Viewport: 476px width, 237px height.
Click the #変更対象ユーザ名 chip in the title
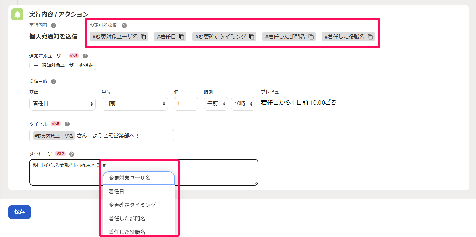click(54, 136)
